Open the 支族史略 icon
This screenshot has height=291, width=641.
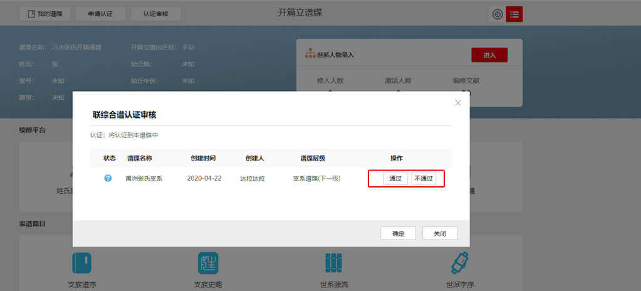pyautogui.click(x=208, y=263)
